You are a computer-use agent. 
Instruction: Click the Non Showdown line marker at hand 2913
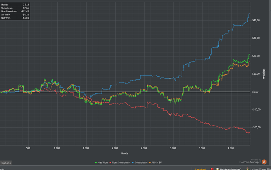[x=170, y=114]
